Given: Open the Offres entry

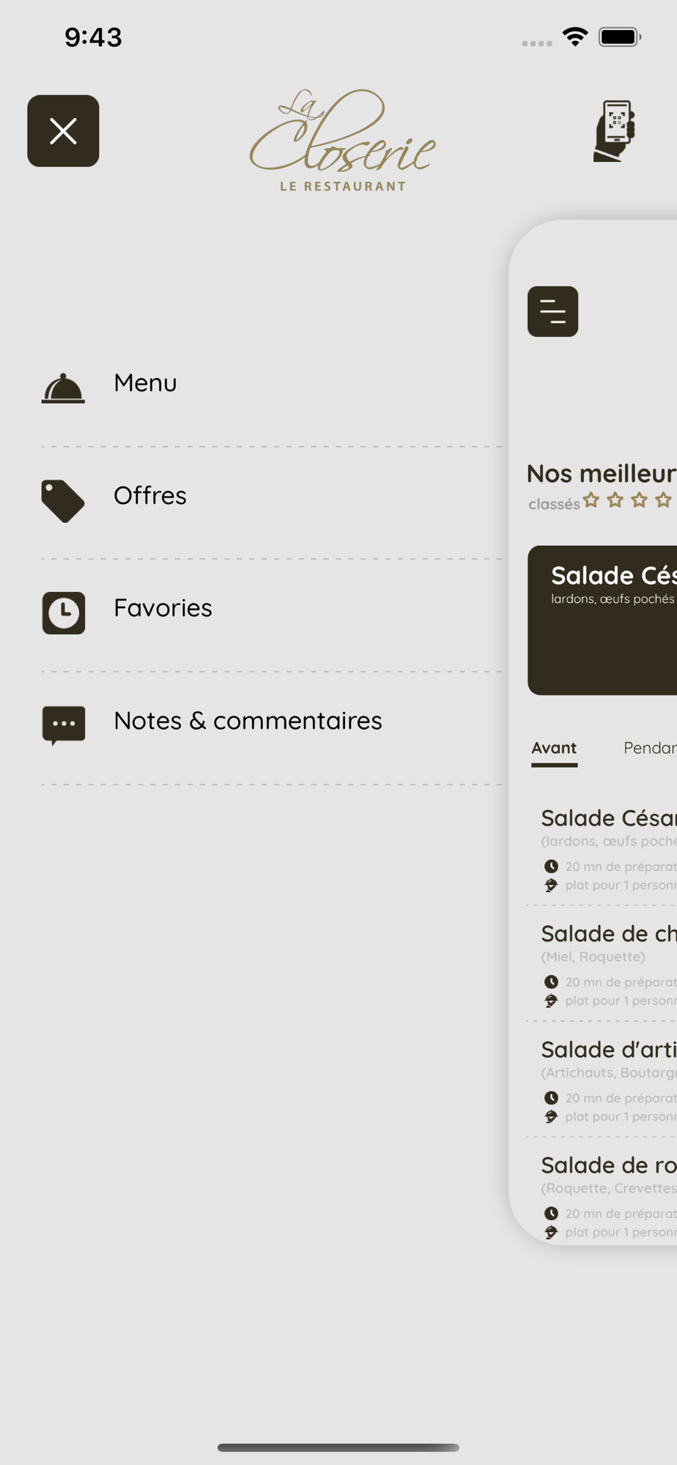Looking at the screenshot, I should coord(150,496).
